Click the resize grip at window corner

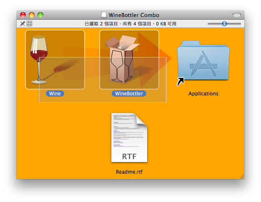tap(241, 177)
